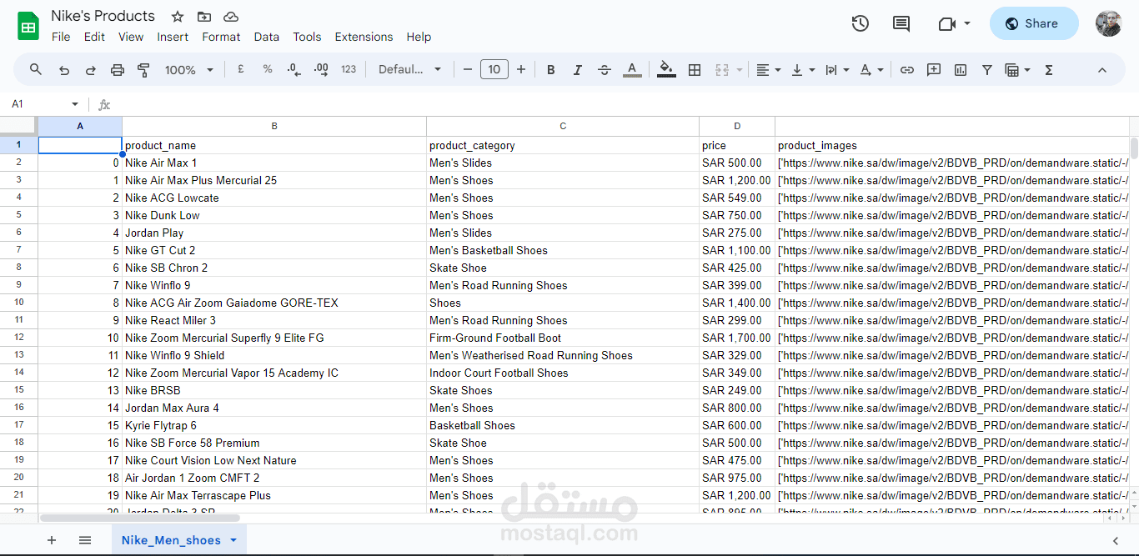Click the Functions sigma icon
This screenshot has width=1139, height=556.
1049,70
